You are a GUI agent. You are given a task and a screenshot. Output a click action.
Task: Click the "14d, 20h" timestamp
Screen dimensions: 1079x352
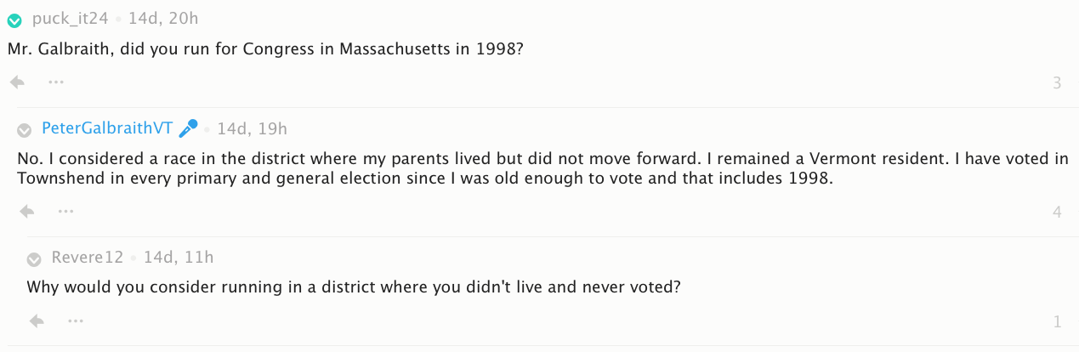coord(163,19)
